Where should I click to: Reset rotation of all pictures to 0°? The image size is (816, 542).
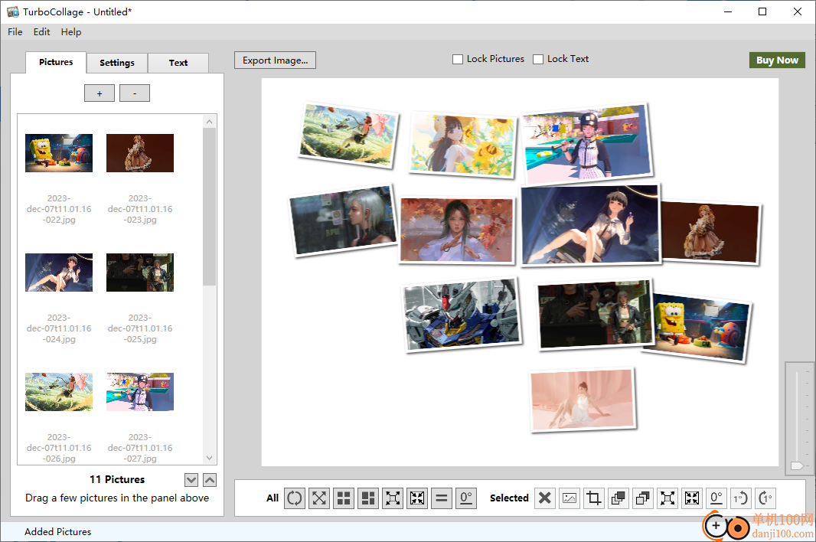tap(466, 498)
